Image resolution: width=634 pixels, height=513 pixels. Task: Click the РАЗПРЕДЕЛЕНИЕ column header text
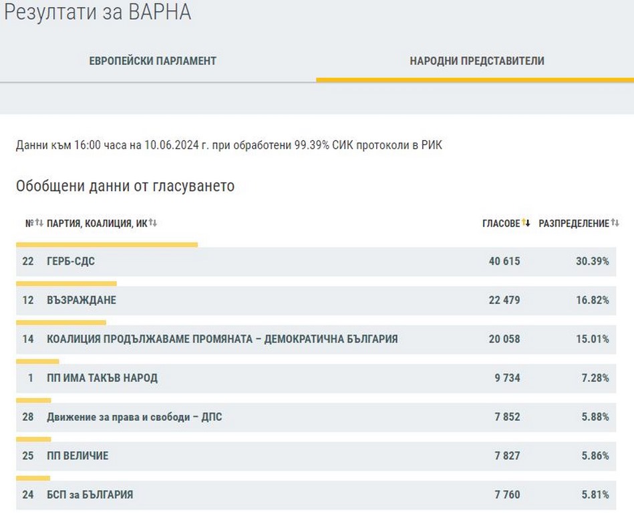tap(574, 223)
